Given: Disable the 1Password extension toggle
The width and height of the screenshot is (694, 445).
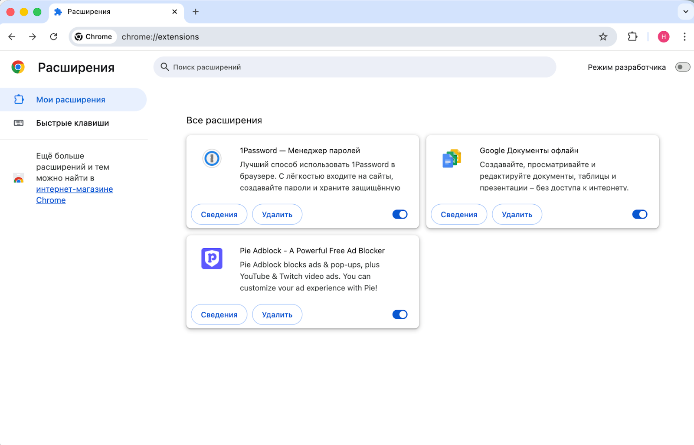Looking at the screenshot, I should click(400, 214).
